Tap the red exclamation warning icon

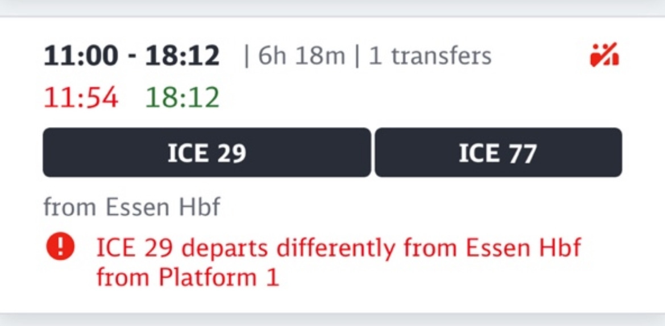pos(60,249)
